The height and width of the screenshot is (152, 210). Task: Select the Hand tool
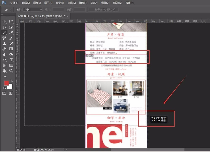4,71
